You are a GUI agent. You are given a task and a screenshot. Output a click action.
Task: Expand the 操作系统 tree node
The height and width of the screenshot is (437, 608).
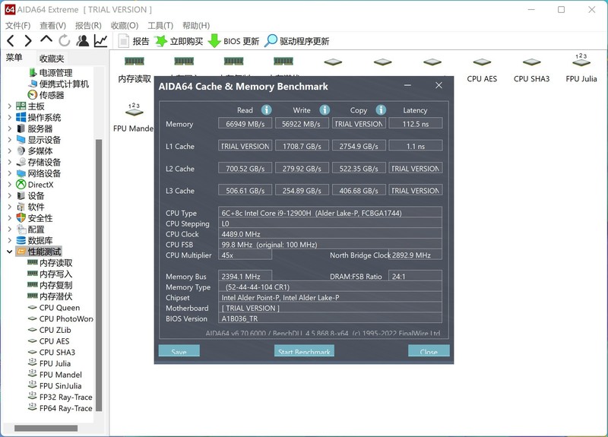(x=9, y=118)
